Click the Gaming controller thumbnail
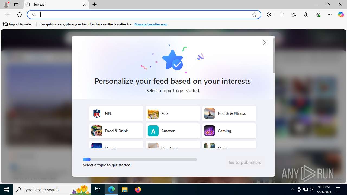The width and height of the screenshot is (347, 195). [210, 131]
